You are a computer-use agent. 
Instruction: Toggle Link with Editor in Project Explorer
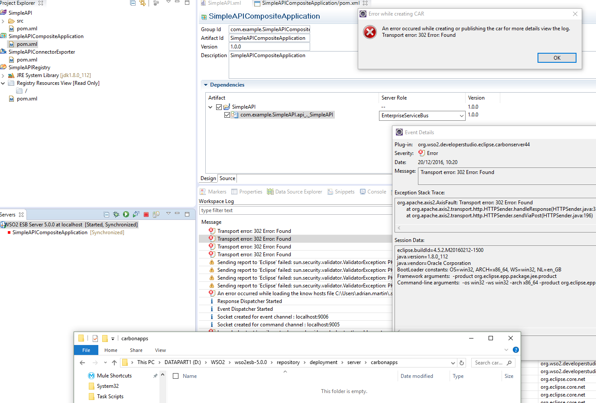point(143,3)
